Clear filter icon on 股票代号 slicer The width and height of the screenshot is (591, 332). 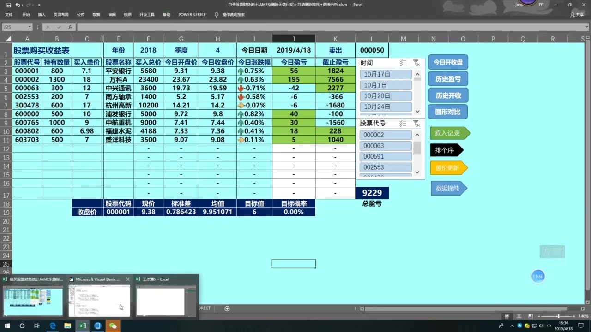tap(416, 124)
